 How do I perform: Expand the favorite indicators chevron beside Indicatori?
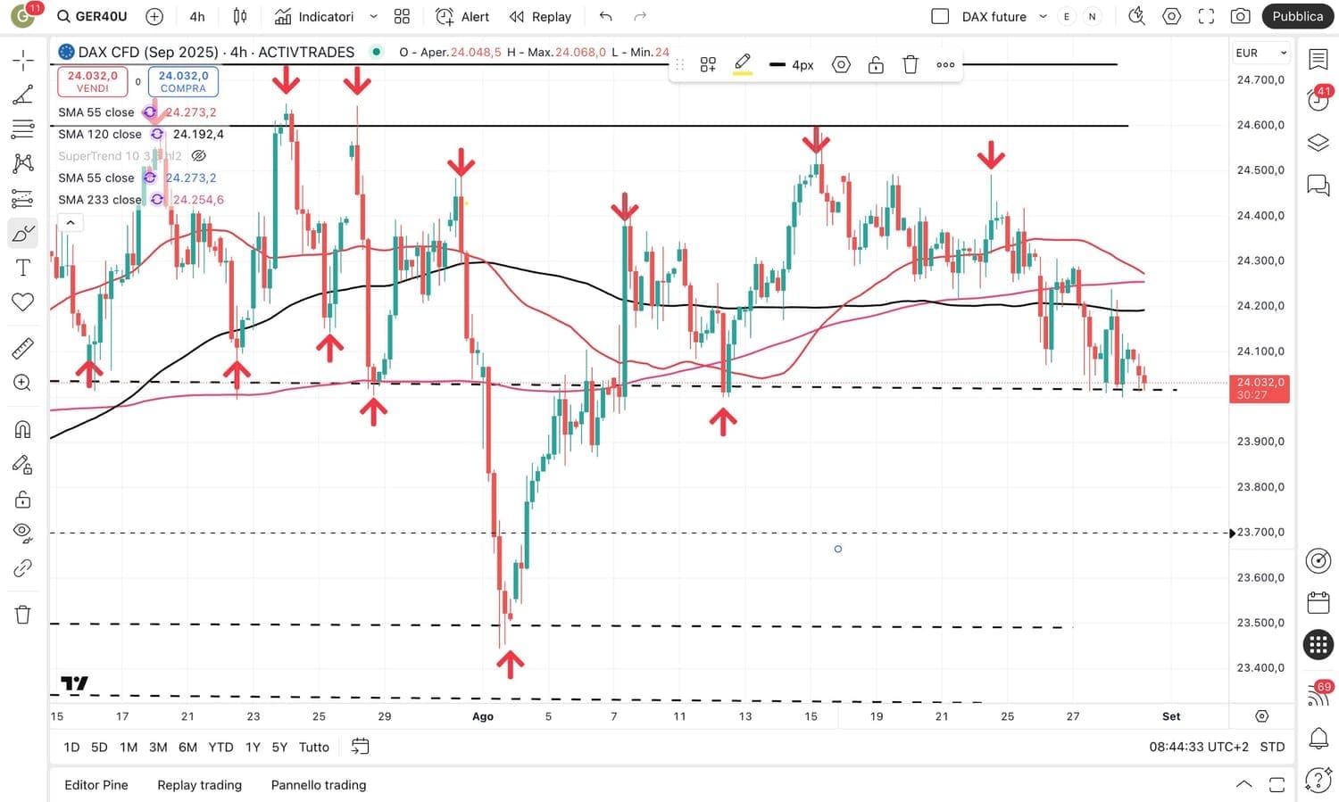[x=373, y=16]
